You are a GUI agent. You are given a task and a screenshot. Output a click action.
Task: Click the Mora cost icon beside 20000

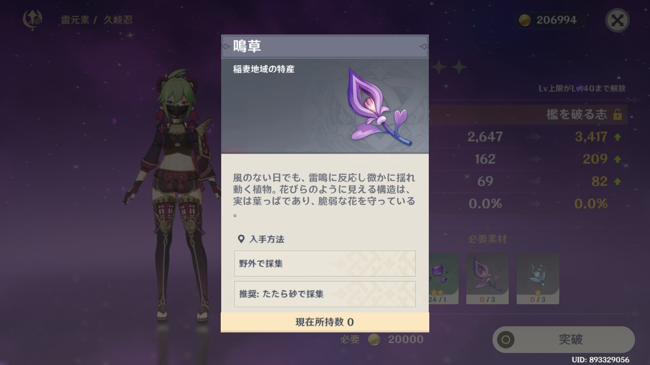coord(374,339)
